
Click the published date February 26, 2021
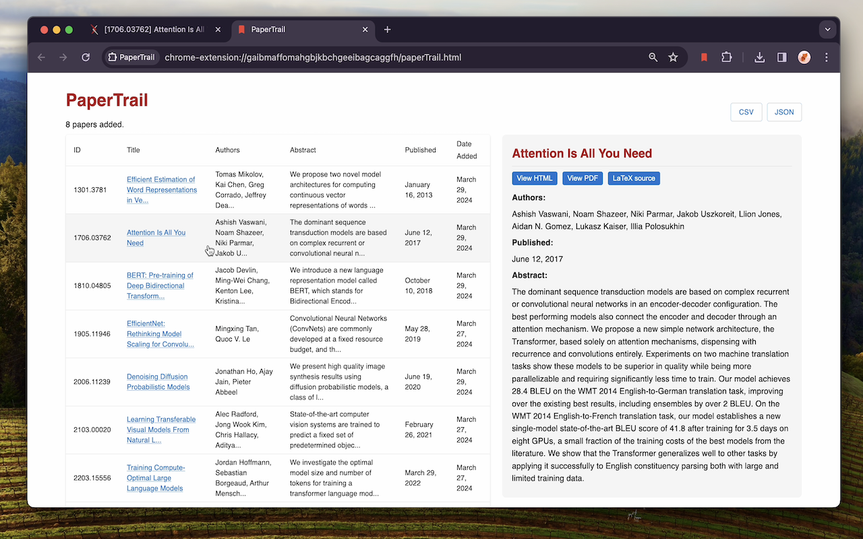(x=419, y=430)
